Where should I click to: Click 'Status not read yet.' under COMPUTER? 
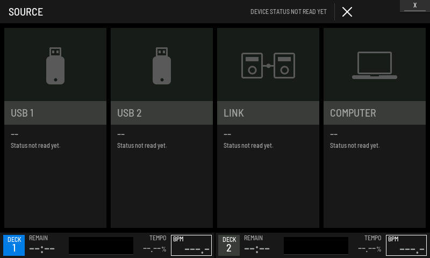pos(355,146)
